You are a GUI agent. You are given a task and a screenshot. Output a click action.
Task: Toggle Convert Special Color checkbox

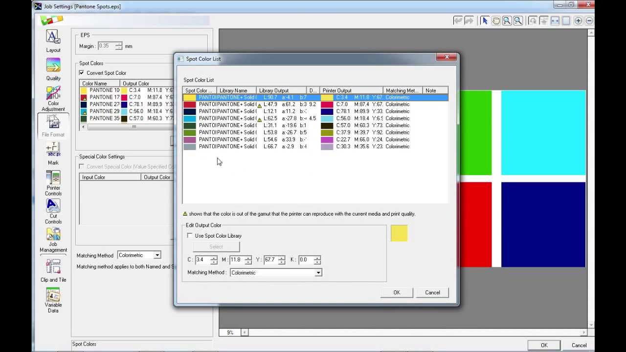coord(82,167)
